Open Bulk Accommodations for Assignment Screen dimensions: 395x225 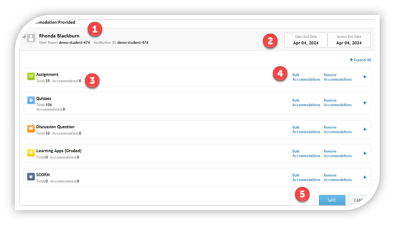coord(306,77)
